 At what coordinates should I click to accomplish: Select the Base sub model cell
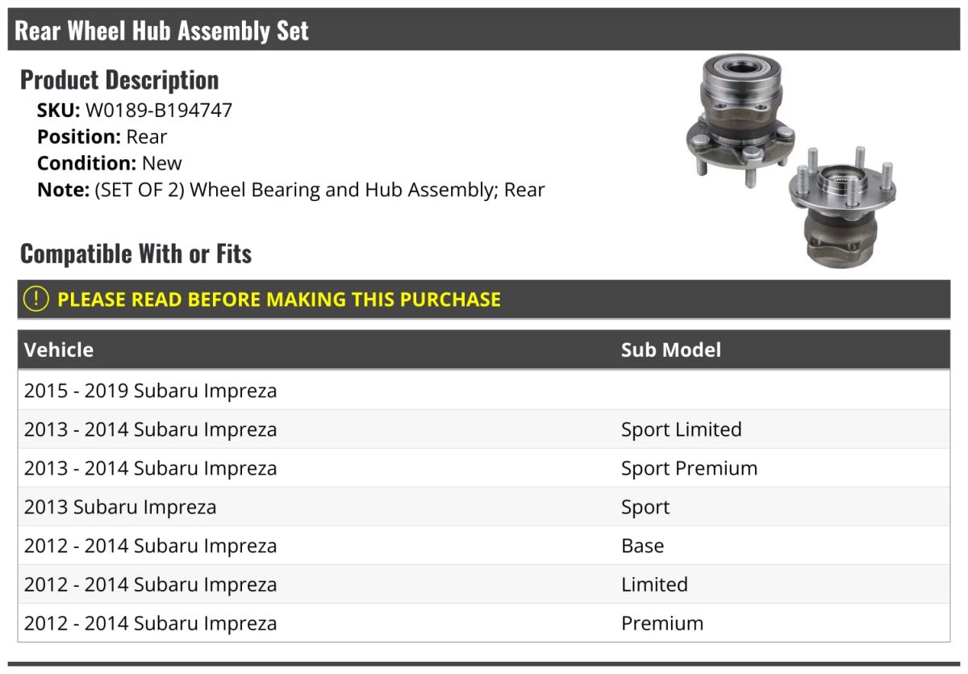[642, 546]
